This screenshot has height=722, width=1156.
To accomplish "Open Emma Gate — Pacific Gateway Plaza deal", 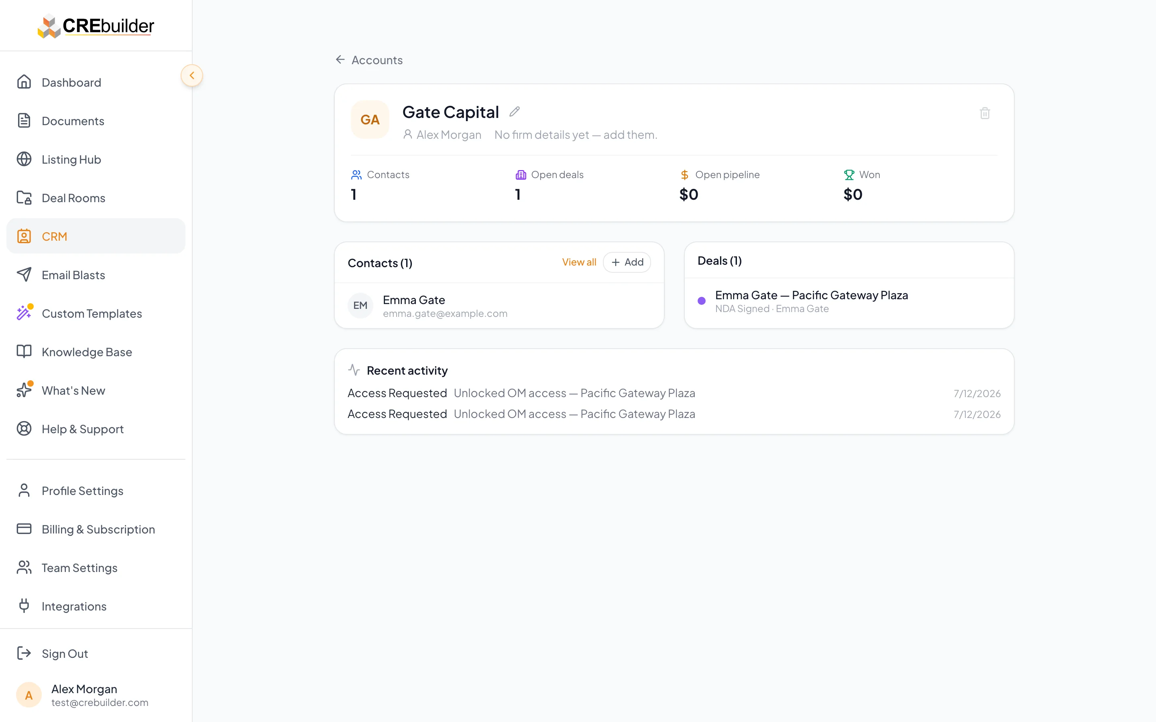I will pyautogui.click(x=849, y=301).
